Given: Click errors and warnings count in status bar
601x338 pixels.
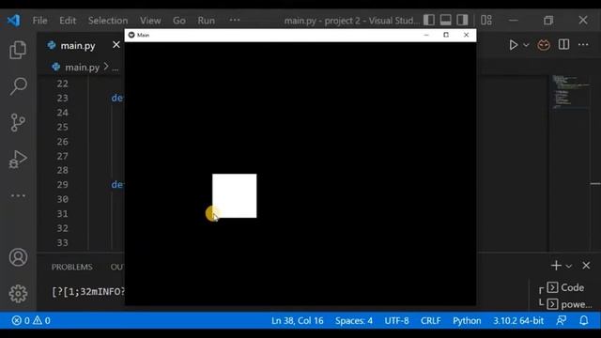Looking at the screenshot, I should [31, 320].
